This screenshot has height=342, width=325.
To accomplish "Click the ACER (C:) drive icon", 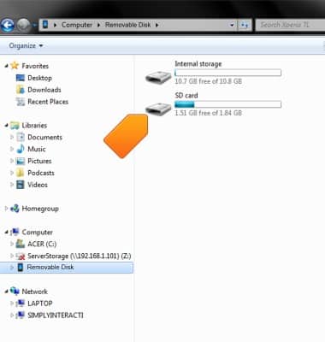I will [x=21, y=244].
